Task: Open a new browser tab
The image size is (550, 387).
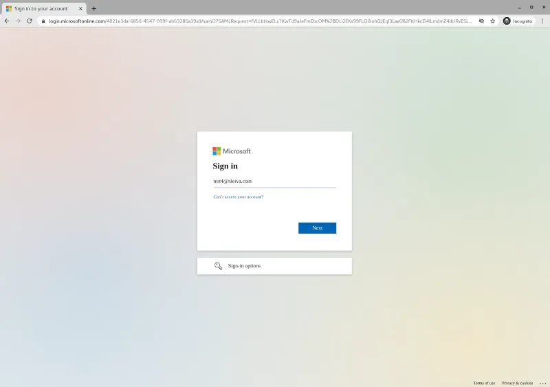Action: tap(93, 8)
